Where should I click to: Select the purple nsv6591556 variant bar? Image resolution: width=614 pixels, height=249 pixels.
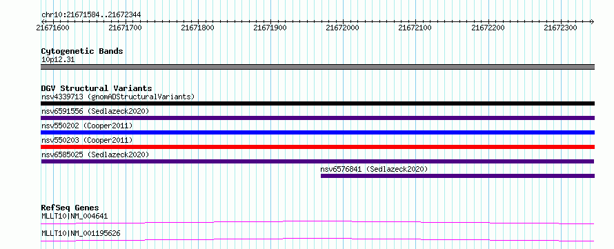pos(317,118)
